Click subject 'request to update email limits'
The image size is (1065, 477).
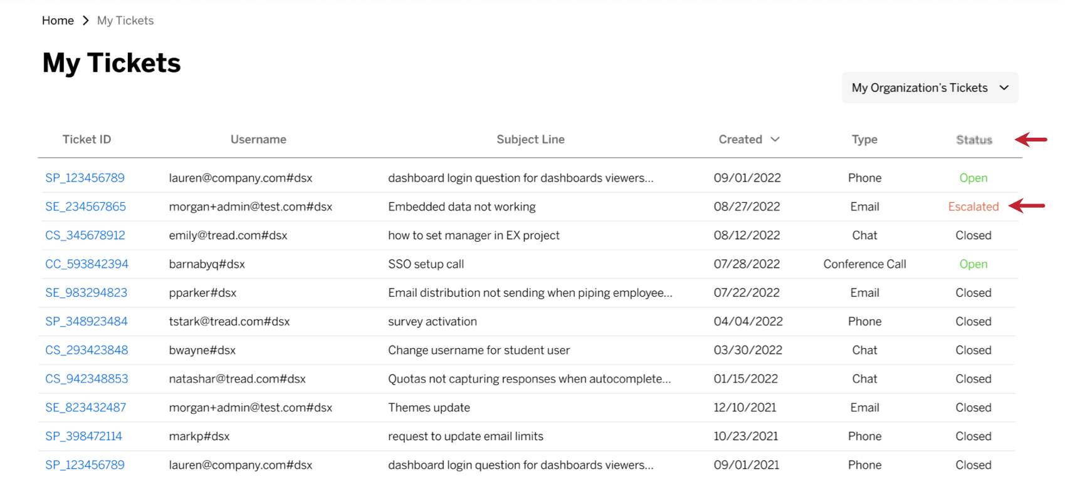[x=466, y=437]
